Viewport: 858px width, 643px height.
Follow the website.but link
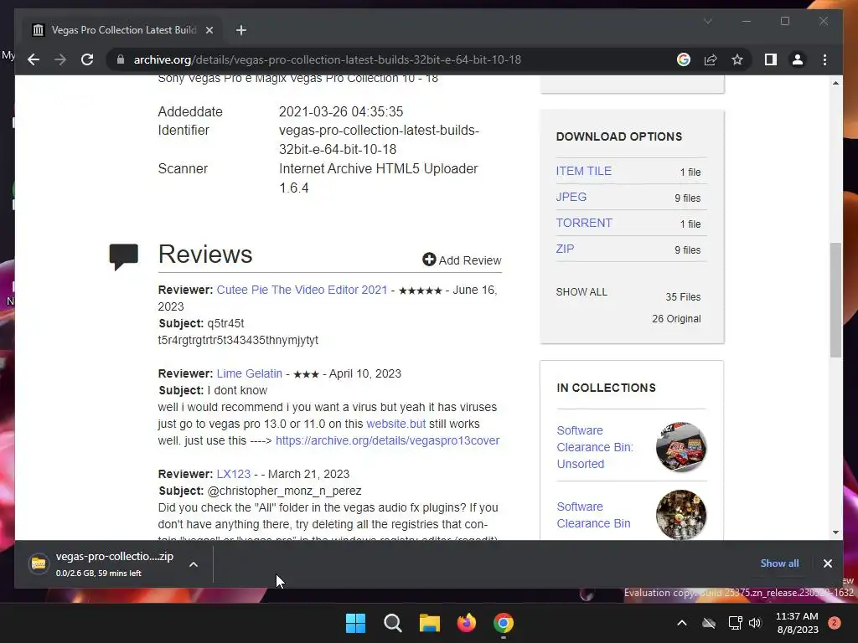coord(395,424)
